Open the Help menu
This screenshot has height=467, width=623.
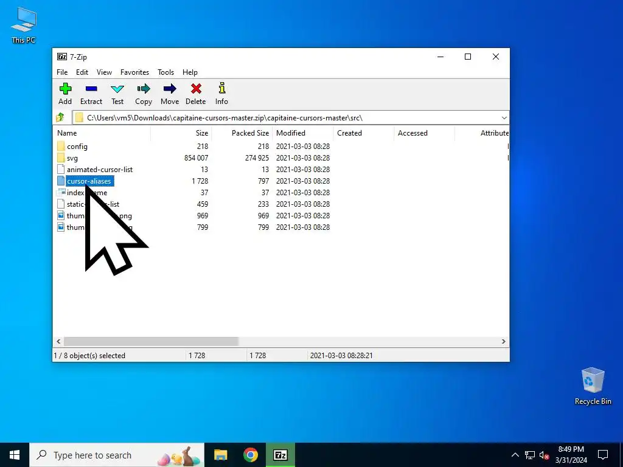pos(190,72)
